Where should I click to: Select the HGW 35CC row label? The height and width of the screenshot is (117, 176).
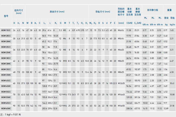[6, 69]
